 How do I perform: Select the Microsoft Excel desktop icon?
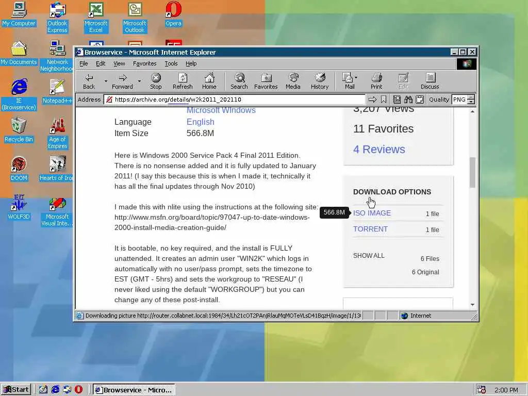click(96, 18)
